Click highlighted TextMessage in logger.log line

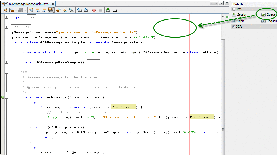point(202,117)
